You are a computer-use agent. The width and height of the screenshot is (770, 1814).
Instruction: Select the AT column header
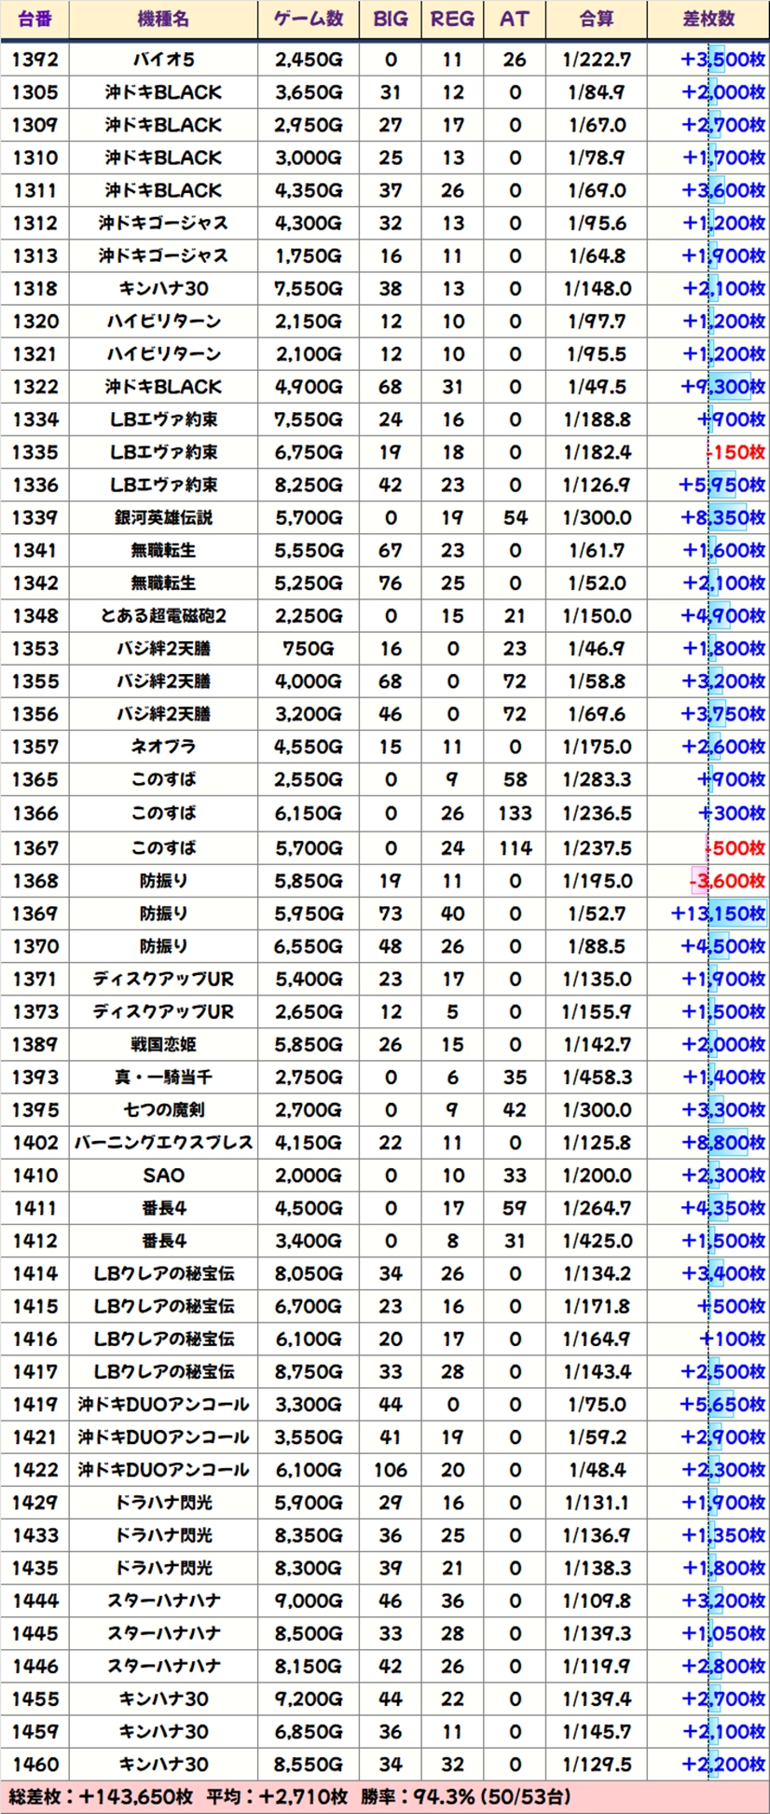click(515, 20)
